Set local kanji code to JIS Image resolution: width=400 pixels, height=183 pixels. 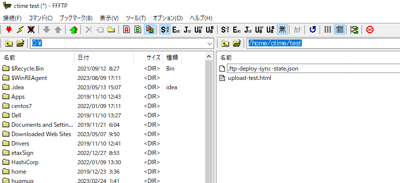187,30
